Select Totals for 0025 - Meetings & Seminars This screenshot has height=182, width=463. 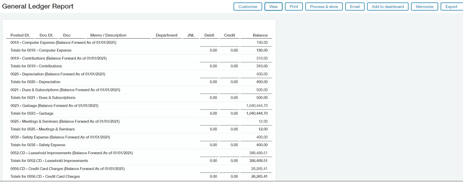pos(139,129)
